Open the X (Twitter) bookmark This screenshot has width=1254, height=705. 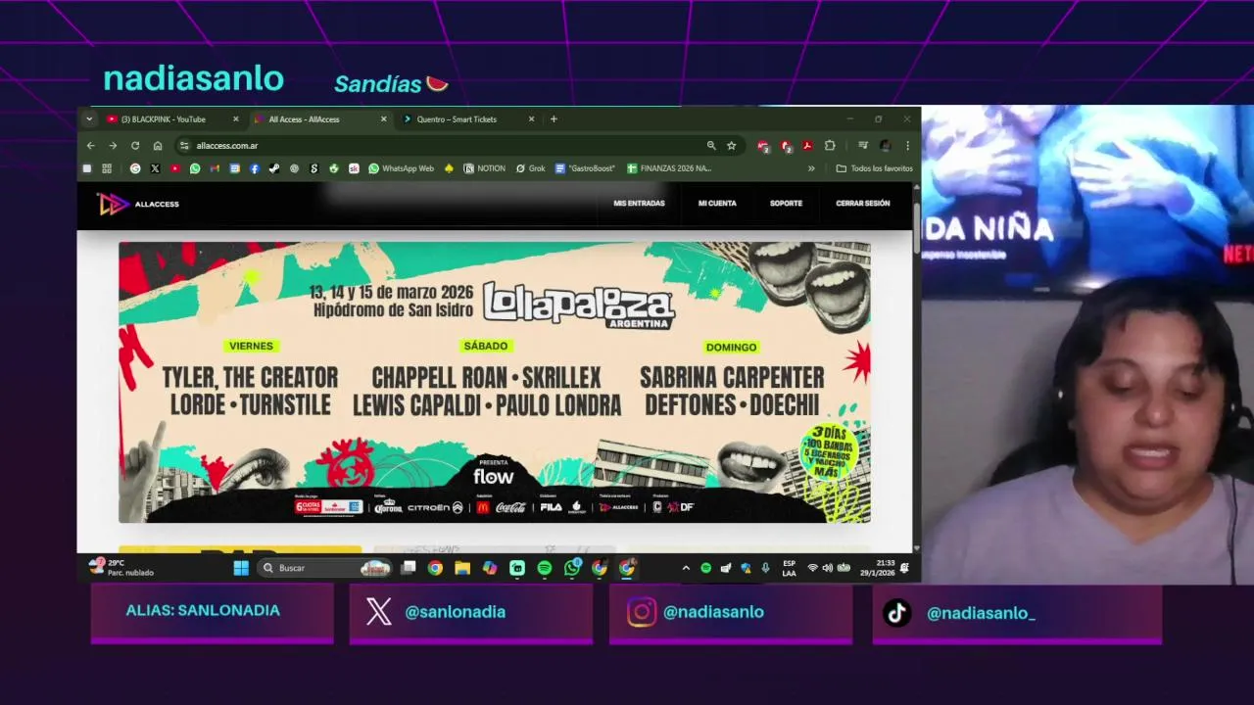pos(155,168)
